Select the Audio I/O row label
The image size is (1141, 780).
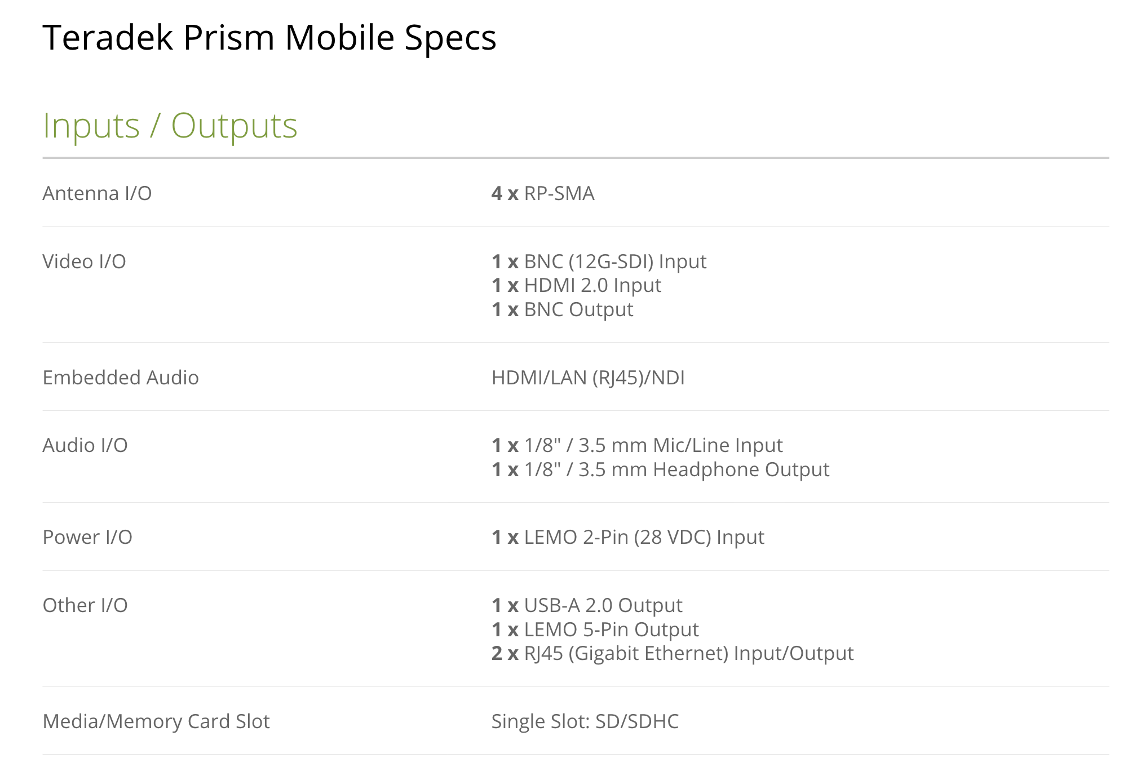coord(85,445)
